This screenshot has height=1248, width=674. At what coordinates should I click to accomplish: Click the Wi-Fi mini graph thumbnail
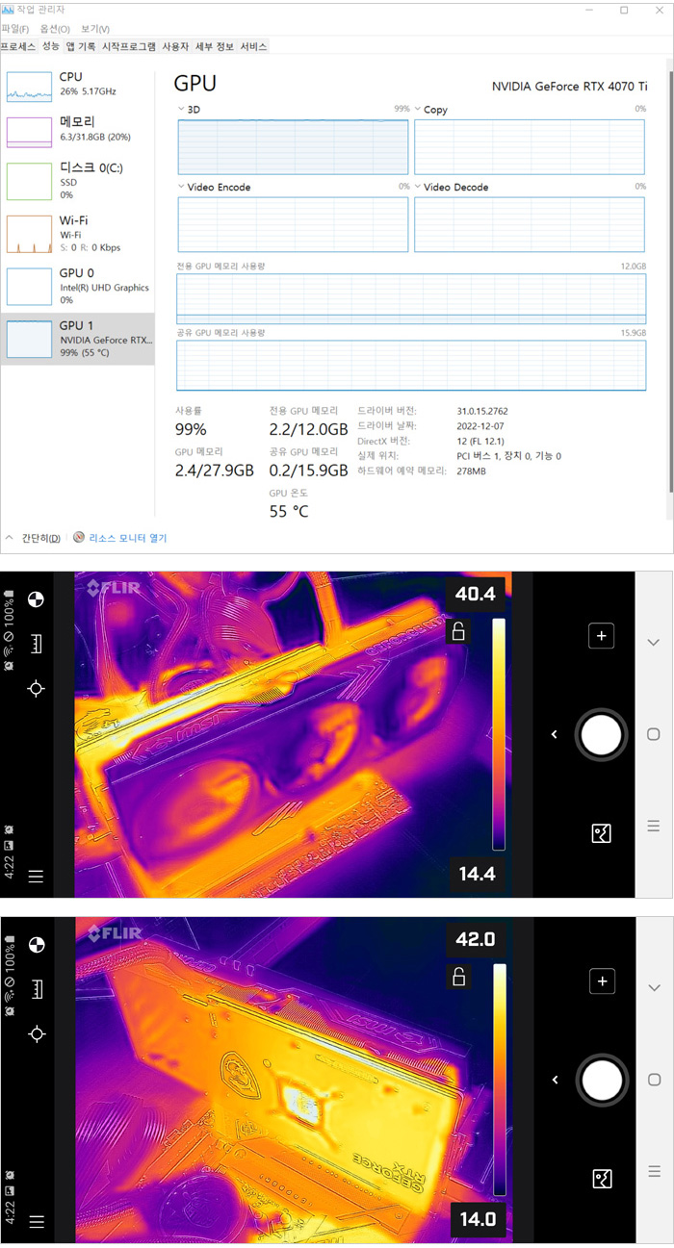click(29, 234)
